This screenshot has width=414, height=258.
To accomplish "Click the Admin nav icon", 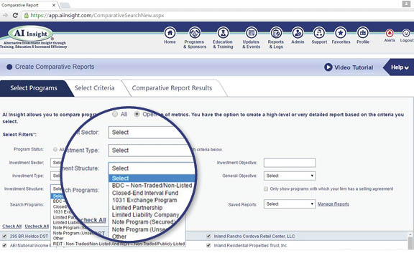I will click(x=298, y=33).
